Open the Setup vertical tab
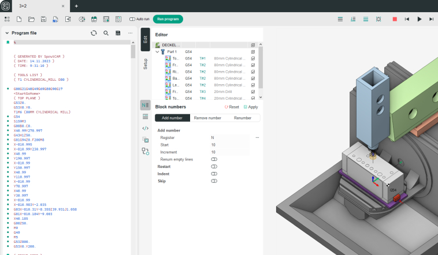This screenshot has width=438, height=255. click(x=145, y=63)
